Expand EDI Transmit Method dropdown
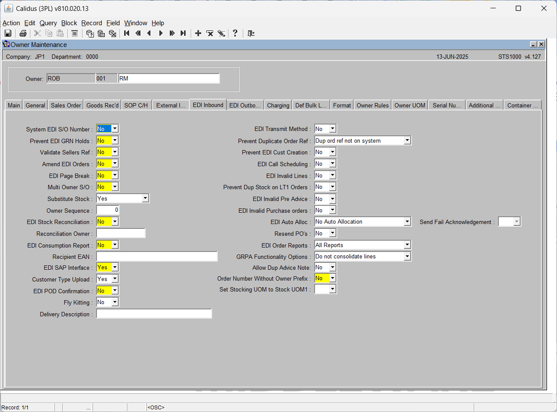This screenshot has height=412, width=557. point(333,129)
